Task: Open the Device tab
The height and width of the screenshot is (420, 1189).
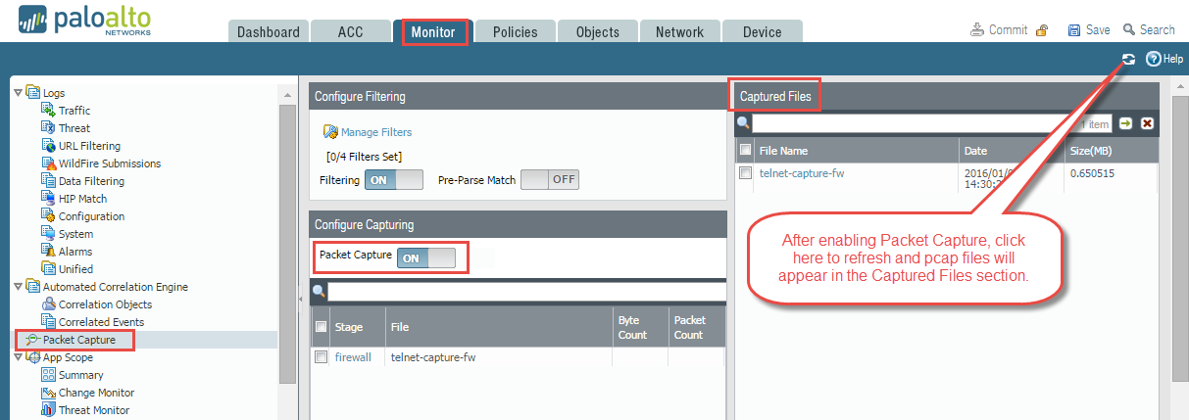Action: pos(762,31)
